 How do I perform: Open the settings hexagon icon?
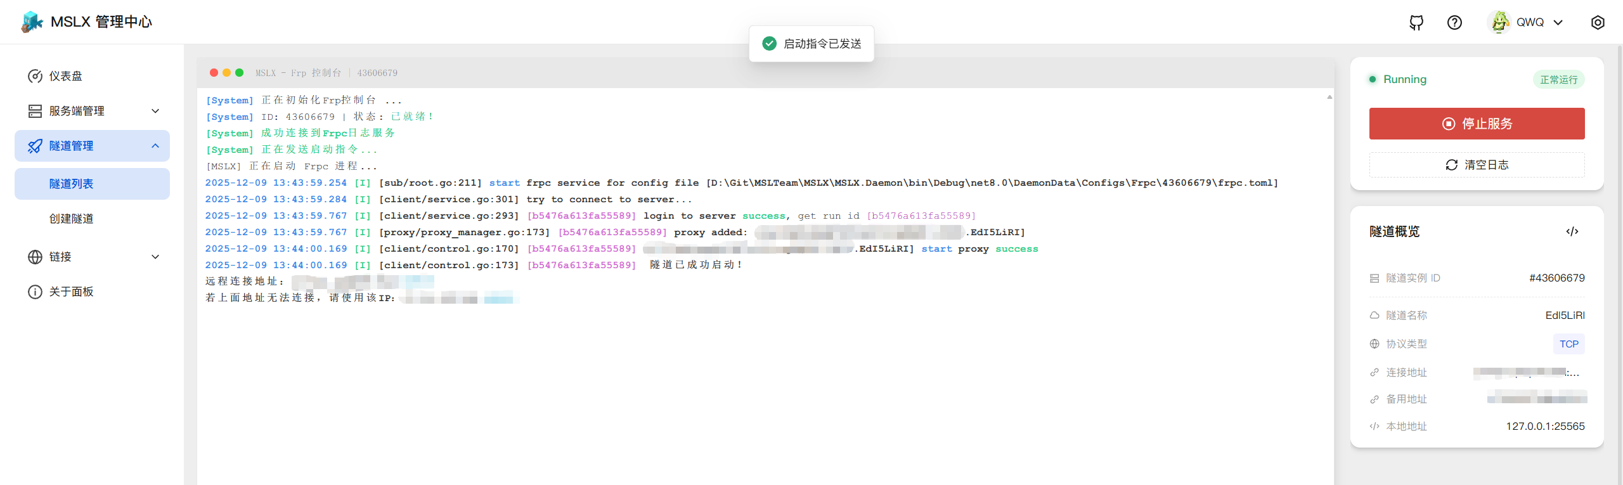(x=1598, y=23)
